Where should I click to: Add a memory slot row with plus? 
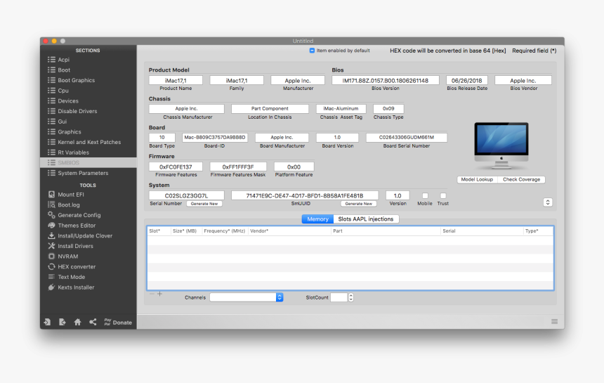(160, 294)
